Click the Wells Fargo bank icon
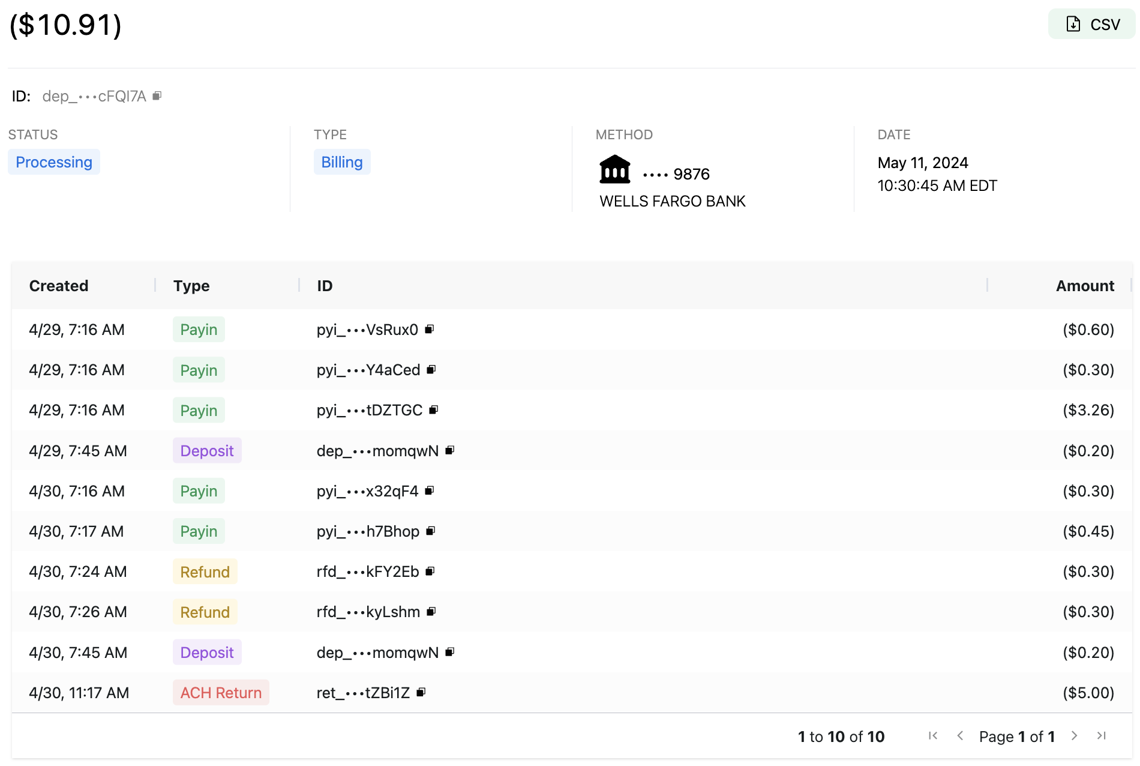The image size is (1140, 766). click(x=615, y=170)
